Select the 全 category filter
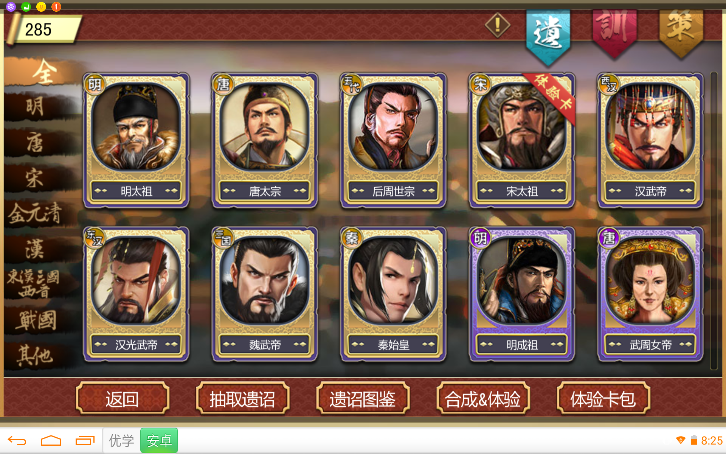Image resolution: width=726 pixels, height=454 pixels. [x=45, y=72]
